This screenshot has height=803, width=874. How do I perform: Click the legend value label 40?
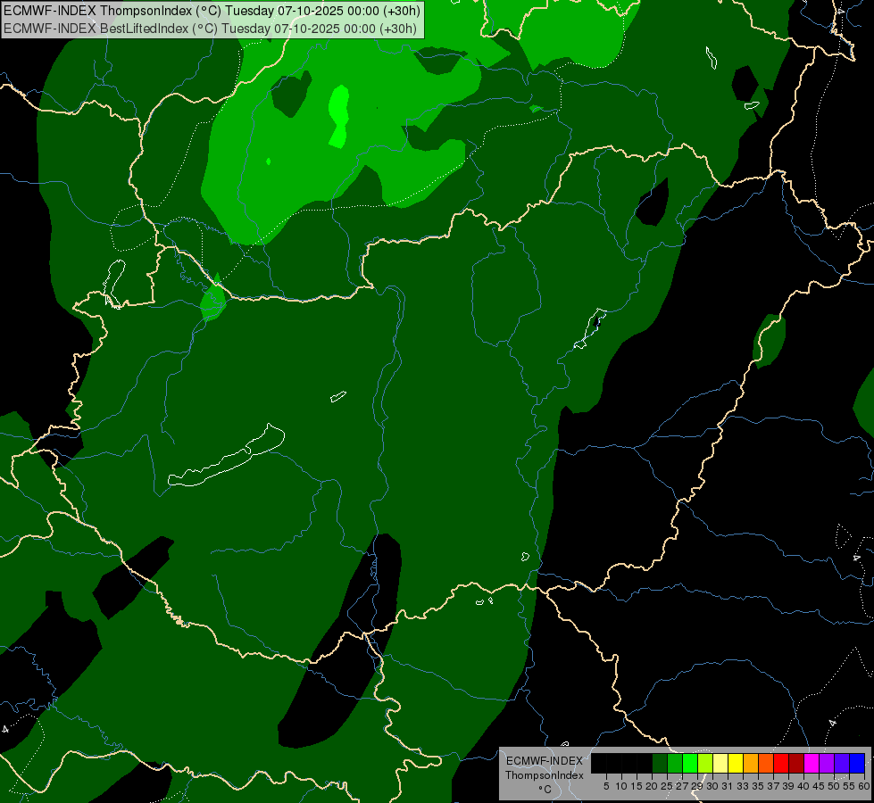(803, 786)
